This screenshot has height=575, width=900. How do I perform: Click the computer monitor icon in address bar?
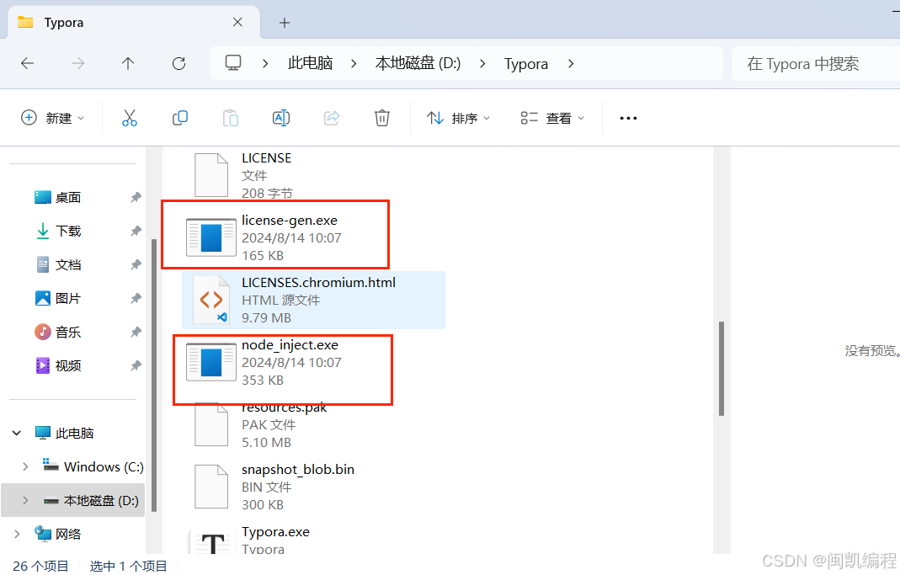tap(233, 63)
